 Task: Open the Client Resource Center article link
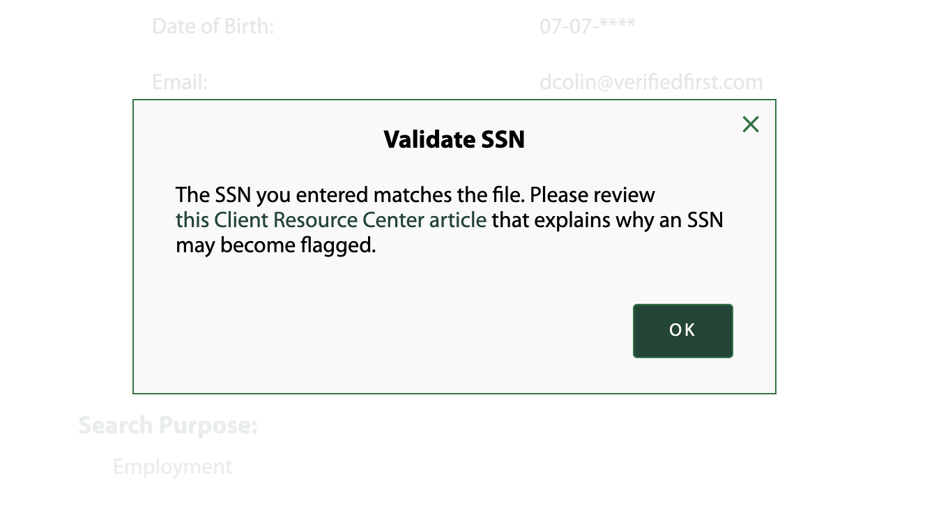click(331, 220)
